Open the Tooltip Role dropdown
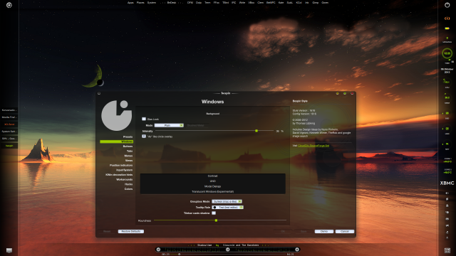 click(x=228, y=207)
